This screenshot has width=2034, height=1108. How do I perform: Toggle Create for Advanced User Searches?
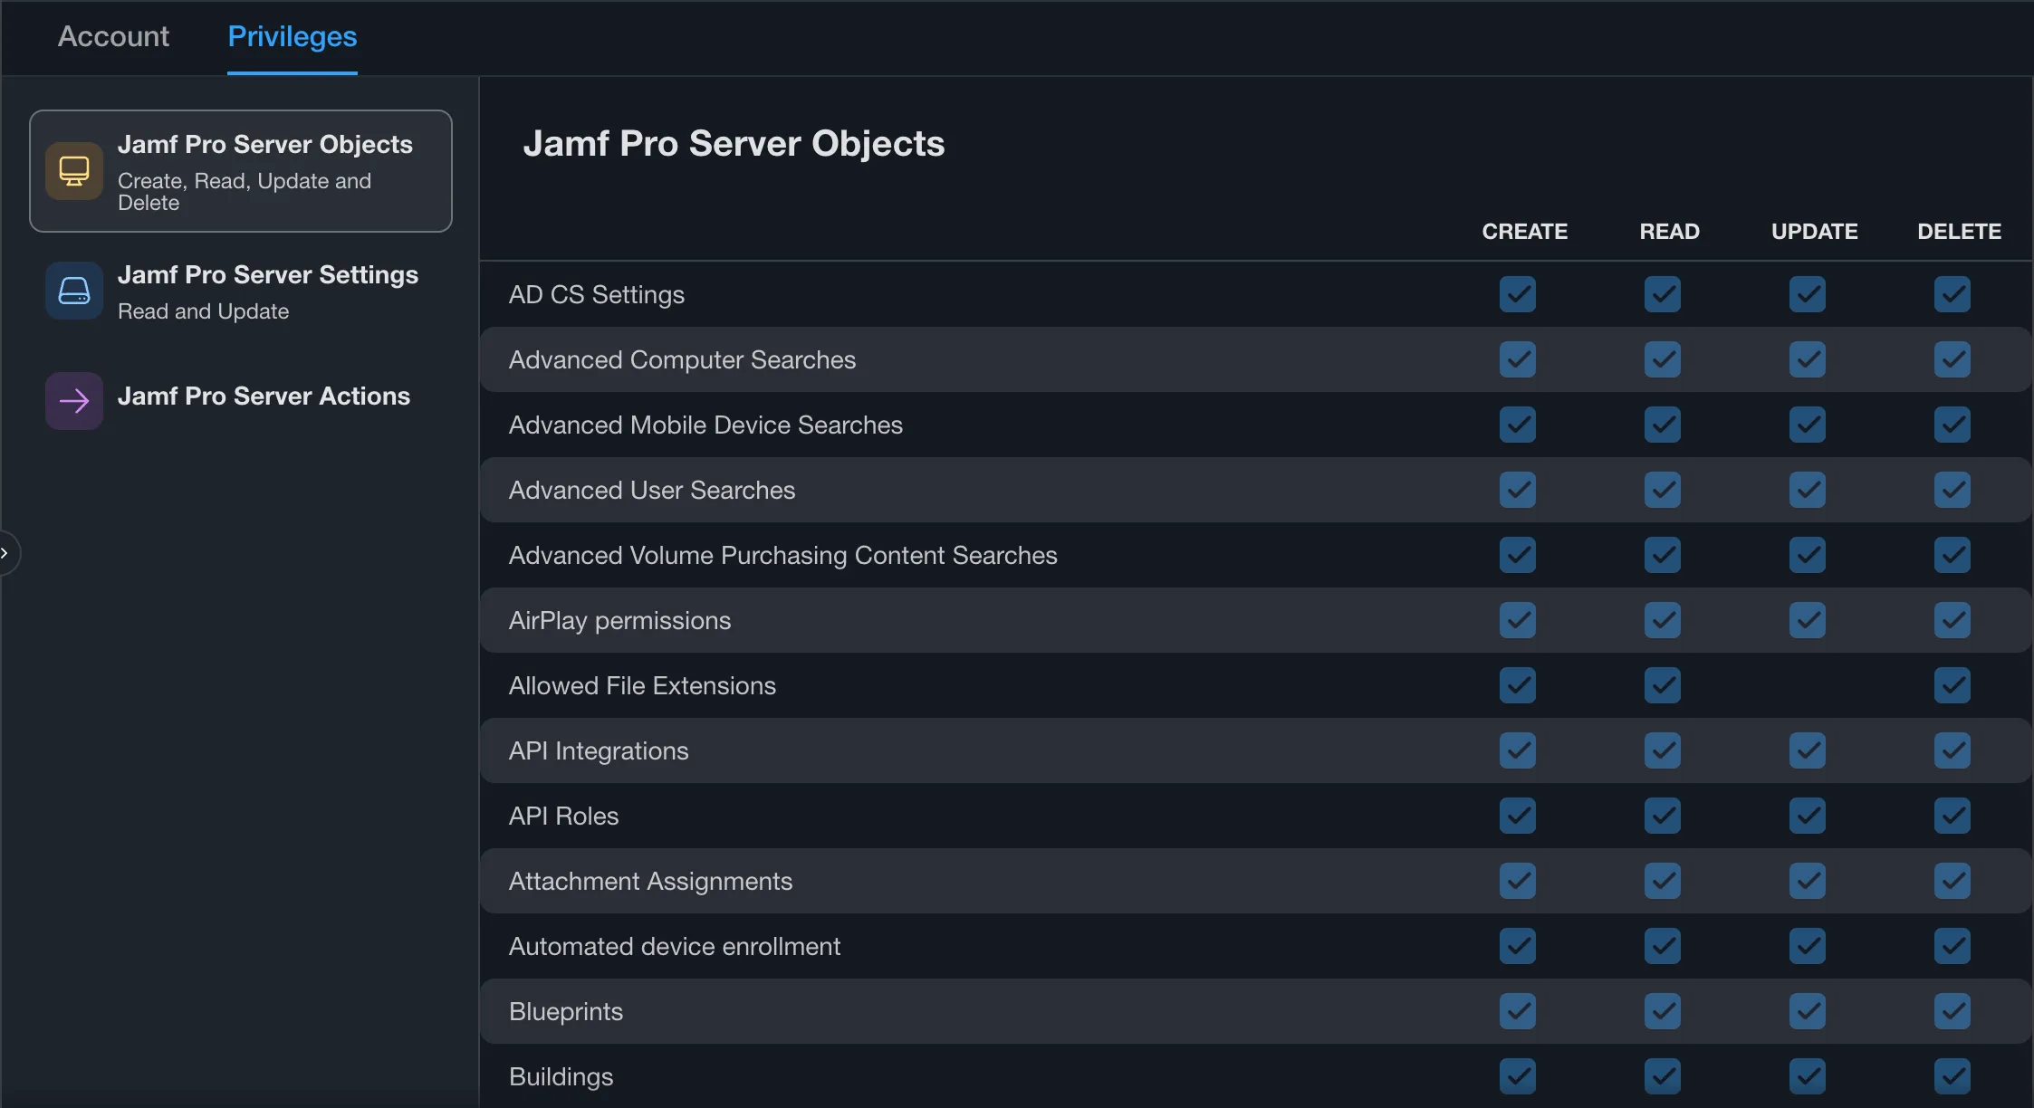[1518, 490]
